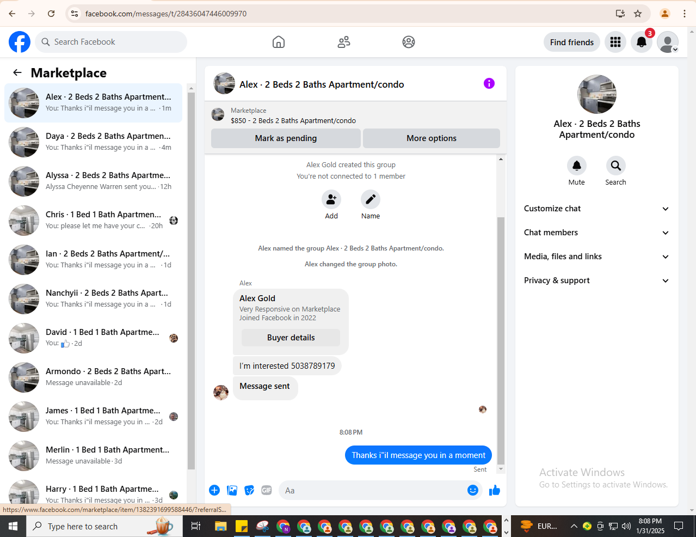Image resolution: width=696 pixels, height=537 pixels.
Task: Open more actions plus icon in composer
Action: (214, 490)
